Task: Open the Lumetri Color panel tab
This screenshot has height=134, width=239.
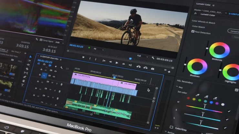Action: [204, 5]
